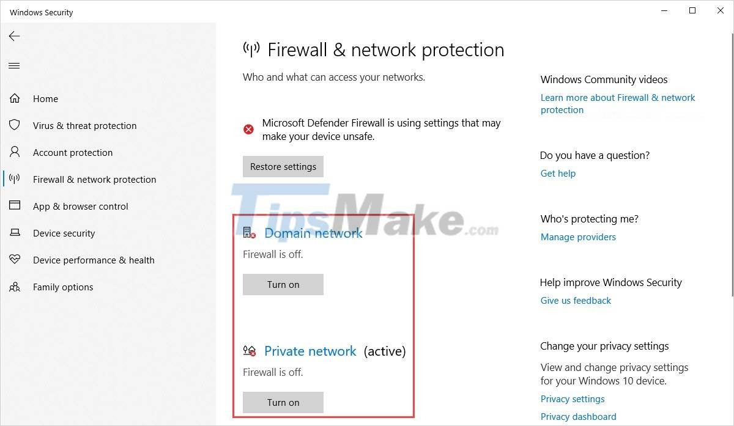Open Virus & threat protection via its shield icon
The height and width of the screenshot is (426, 734).
click(15, 125)
